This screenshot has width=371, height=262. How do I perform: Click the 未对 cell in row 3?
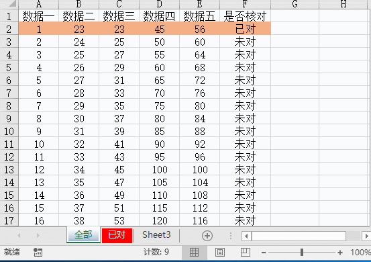245,42
